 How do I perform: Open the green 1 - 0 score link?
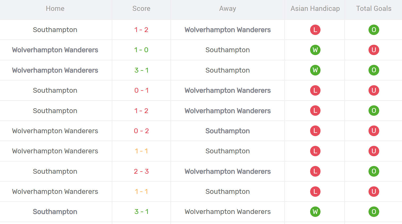click(x=141, y=50)
